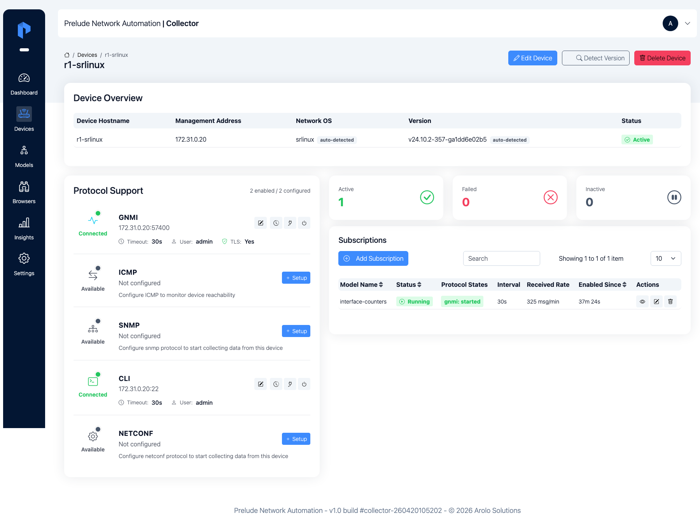Sort subscriptions by Enabled Since
Viewport: 700px width, 525px height.
pos(602,284)
